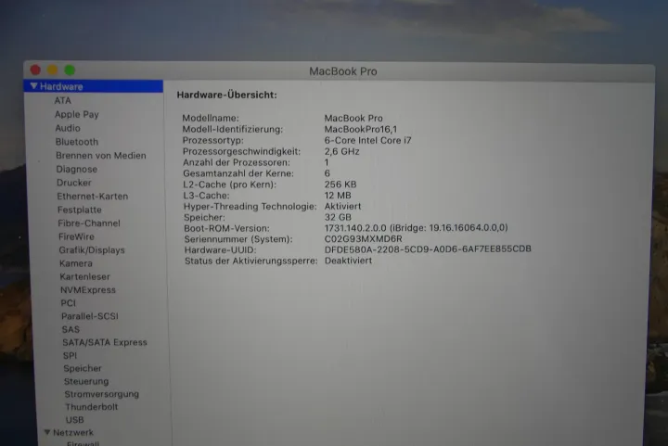Click the Hardware-UUID value
The width and height of the screenshot is (668, 446).
(428, 248)
